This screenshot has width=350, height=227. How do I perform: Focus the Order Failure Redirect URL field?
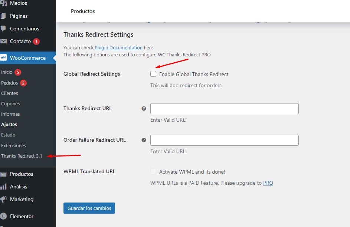tap(224, 140)
